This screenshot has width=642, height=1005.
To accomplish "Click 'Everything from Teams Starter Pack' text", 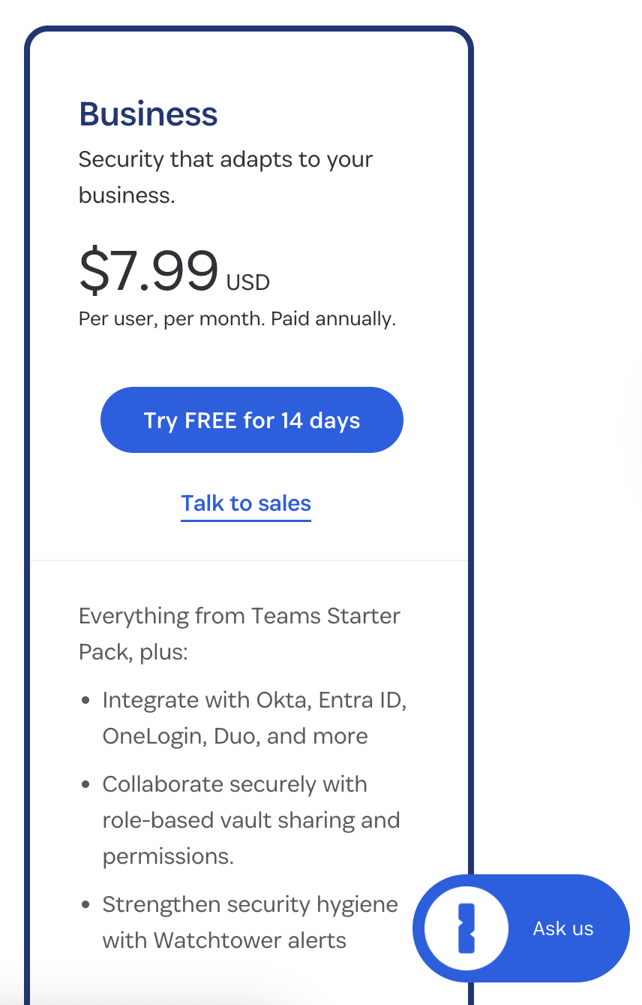I will coord(239,633).
